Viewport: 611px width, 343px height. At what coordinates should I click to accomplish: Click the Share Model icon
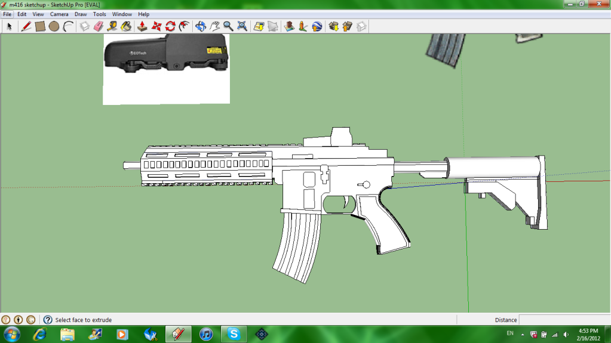[x=347, y=26]
